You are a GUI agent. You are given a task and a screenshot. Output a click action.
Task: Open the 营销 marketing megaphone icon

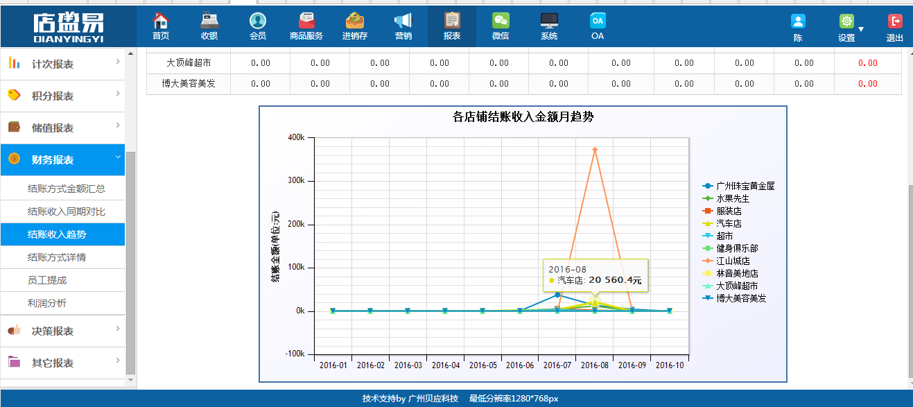[403, 21]
